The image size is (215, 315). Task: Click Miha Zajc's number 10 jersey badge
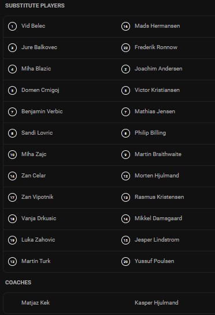tap(12, 154)
